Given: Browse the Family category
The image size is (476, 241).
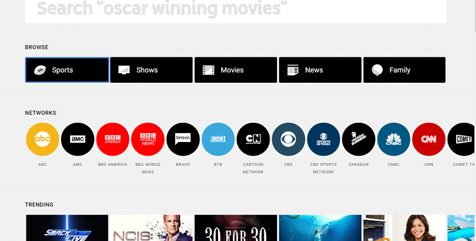Looking at the screenshot, I should 405,69.
